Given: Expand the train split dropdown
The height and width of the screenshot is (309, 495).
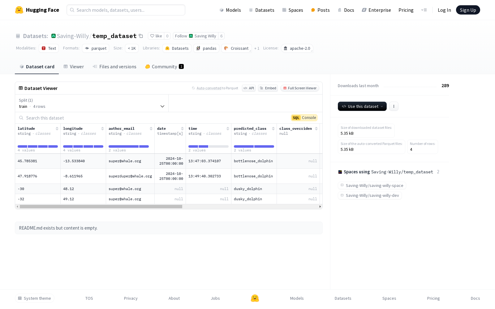Looking at the screenshot, I should click(x=92, y=103).
